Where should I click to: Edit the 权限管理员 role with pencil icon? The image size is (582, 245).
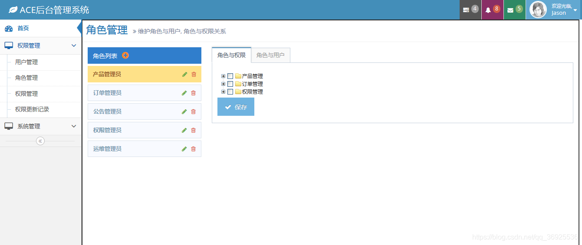(x=184, y=130)
